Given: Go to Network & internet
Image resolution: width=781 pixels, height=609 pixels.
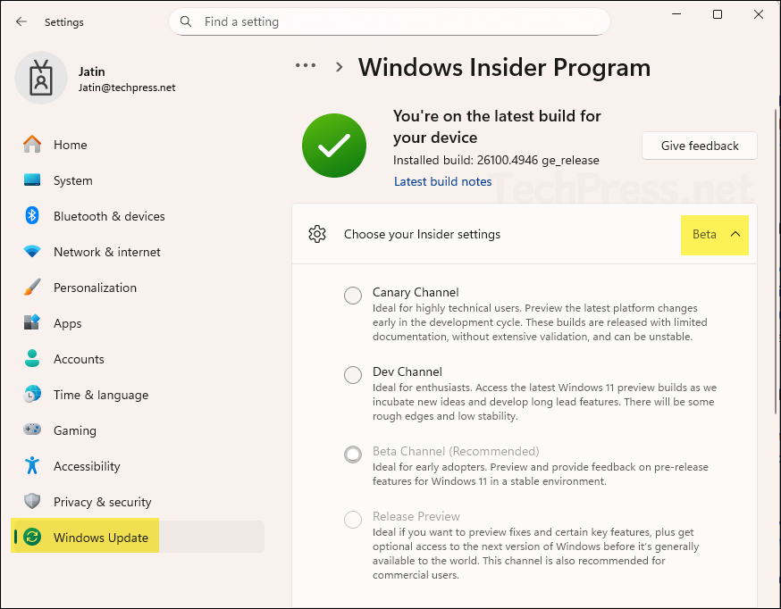Looking at the screenshot, I should click(139, 252).
